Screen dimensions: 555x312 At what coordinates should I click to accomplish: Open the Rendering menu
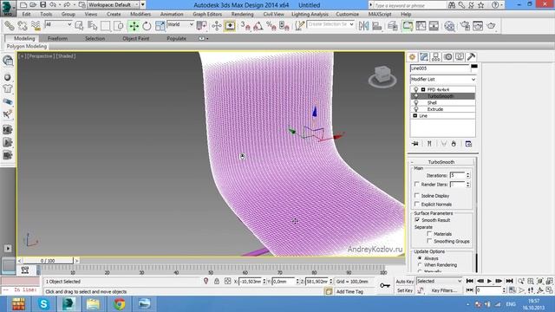243,14
